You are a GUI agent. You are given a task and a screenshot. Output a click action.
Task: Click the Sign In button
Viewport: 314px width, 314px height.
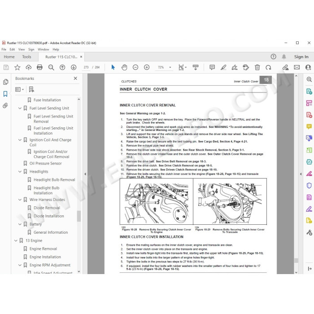(301, 57)
